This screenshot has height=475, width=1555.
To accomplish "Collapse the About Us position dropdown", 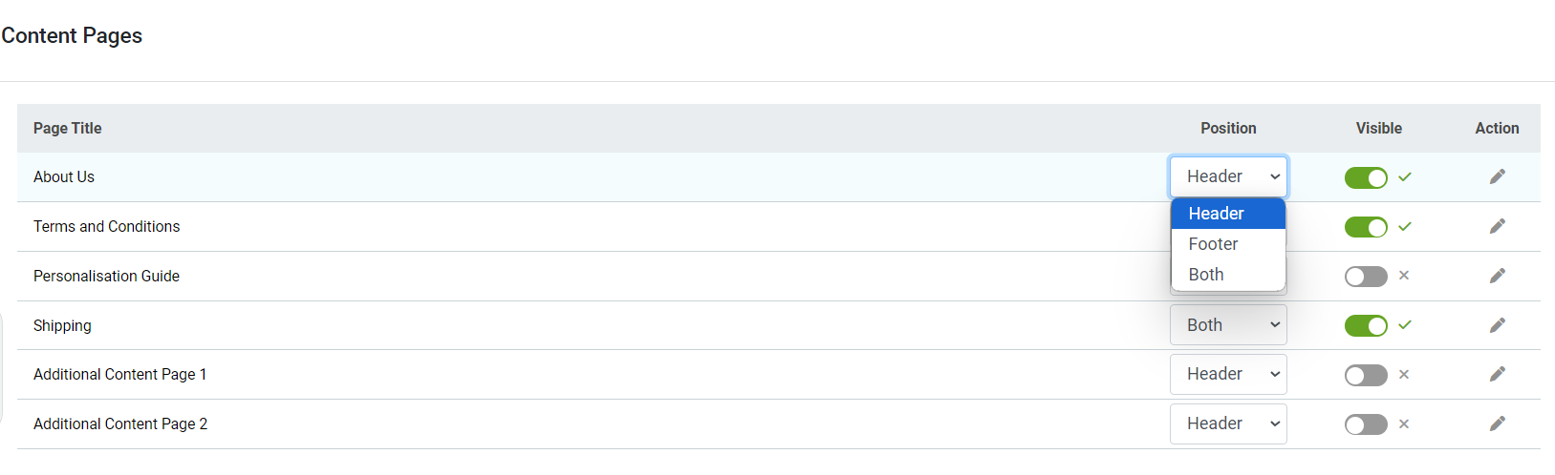I will (x=1228, y=176).
